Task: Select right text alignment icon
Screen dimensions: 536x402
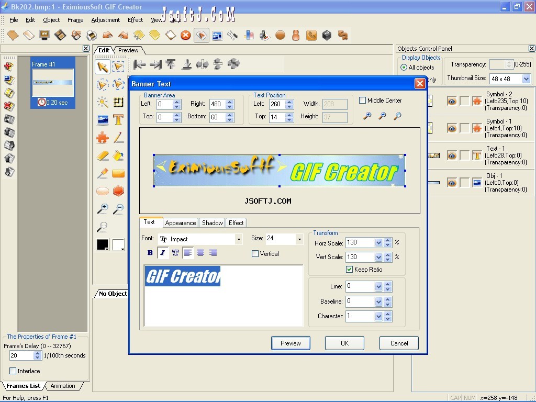Action: [213, 253]
